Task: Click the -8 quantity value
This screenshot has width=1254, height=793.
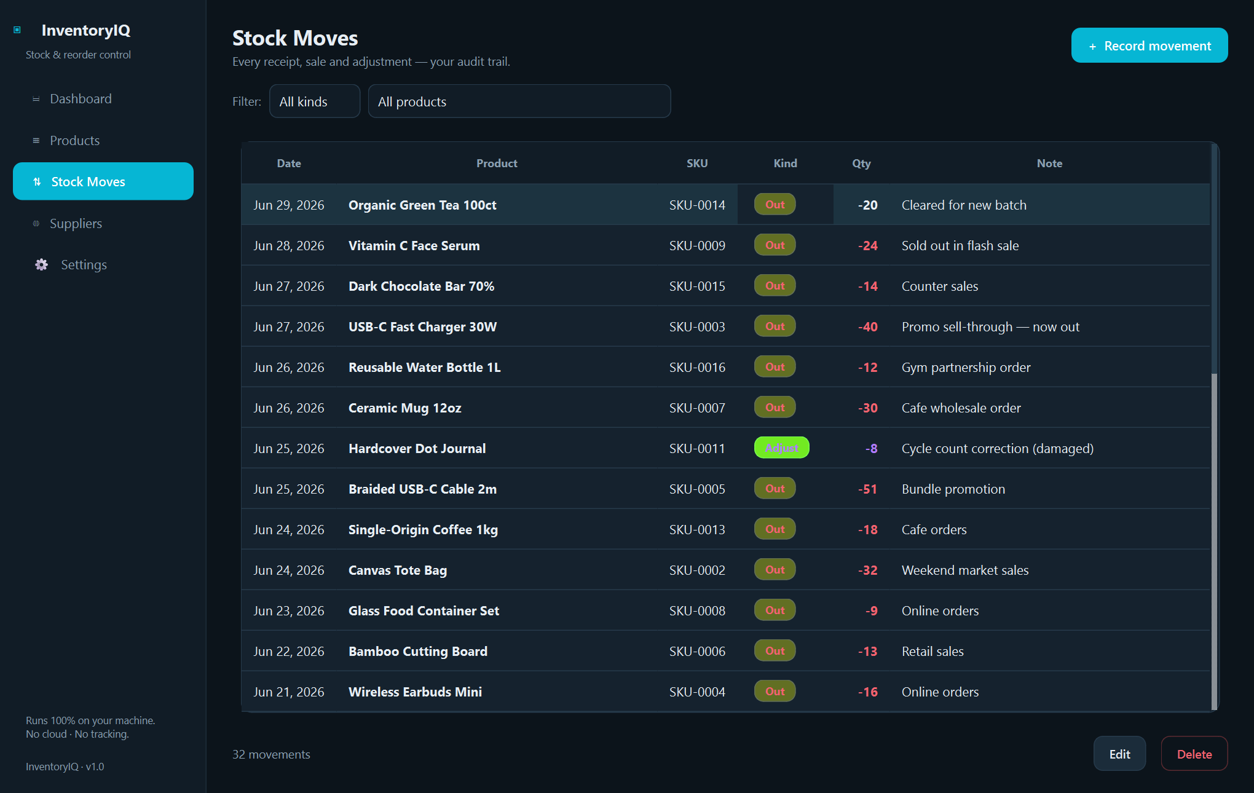Action: [x=872, y=449]
